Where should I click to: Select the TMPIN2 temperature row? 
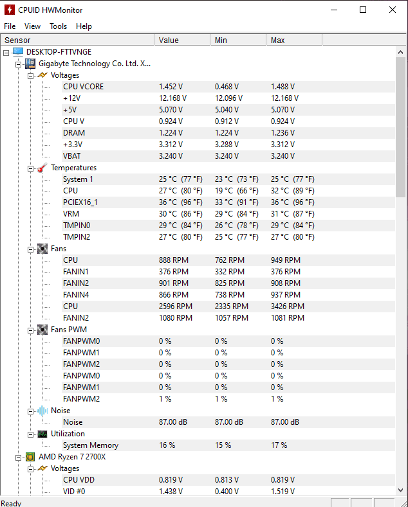(x=228, y=237)
